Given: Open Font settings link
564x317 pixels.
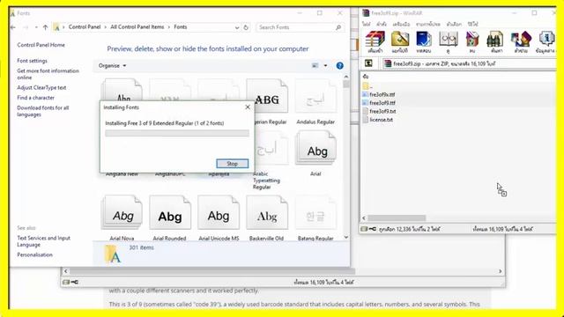Looking at the screenshot, I should click(32, 61).
